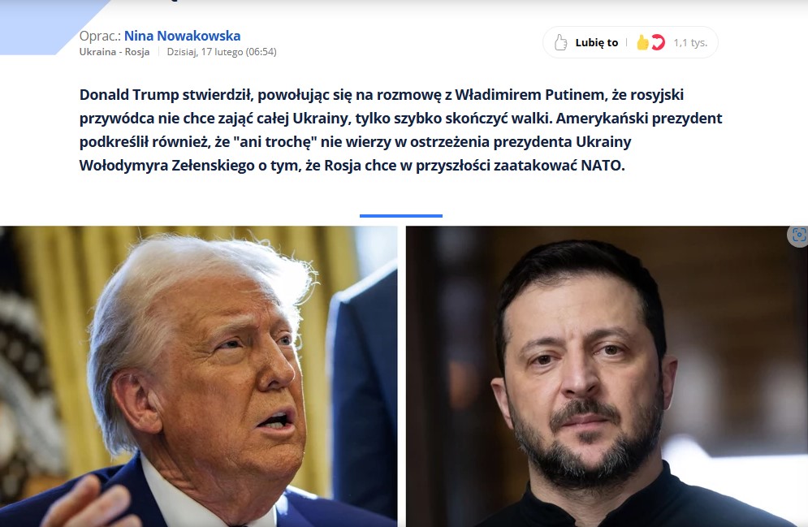The height and width of the screenshot is (527, 808).
Task: Click the outlined thumbs-up like icon
Action: 560,42
